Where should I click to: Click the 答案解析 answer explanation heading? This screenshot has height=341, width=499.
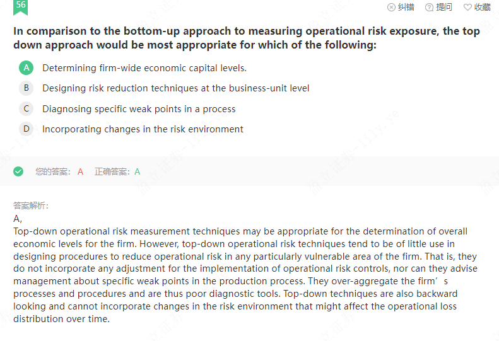[30, 205]
